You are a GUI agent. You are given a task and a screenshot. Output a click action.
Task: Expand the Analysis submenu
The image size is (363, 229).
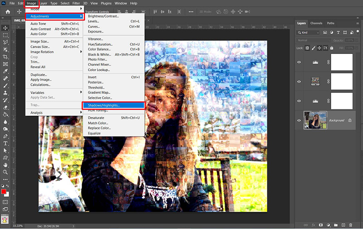point(54,112)
